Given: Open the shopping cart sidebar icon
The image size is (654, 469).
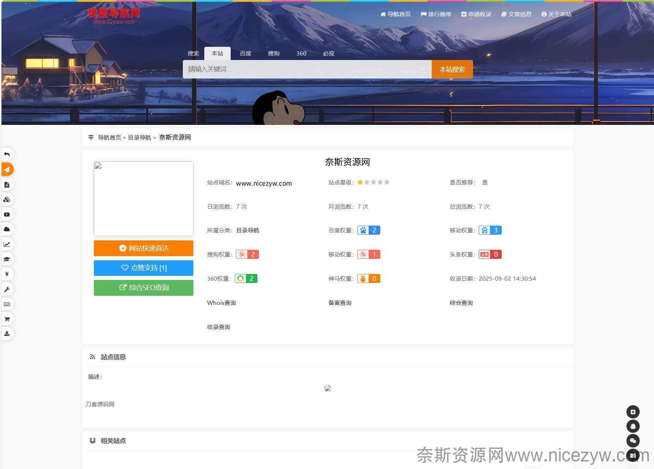Looking at the screenshot, I should tap(7, 319).
